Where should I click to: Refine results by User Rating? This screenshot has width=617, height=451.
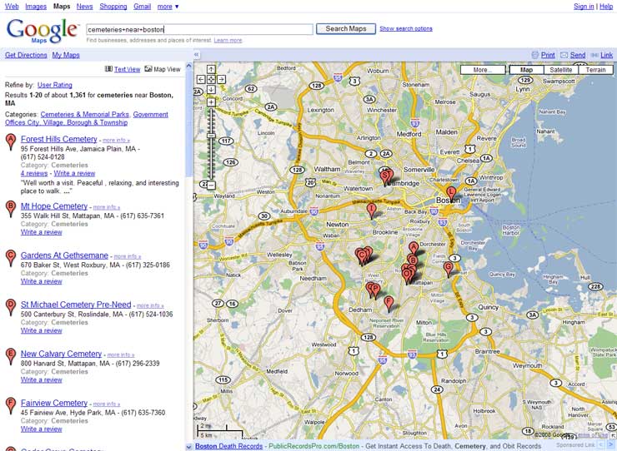pyautogui.click(x=55, y=85)
